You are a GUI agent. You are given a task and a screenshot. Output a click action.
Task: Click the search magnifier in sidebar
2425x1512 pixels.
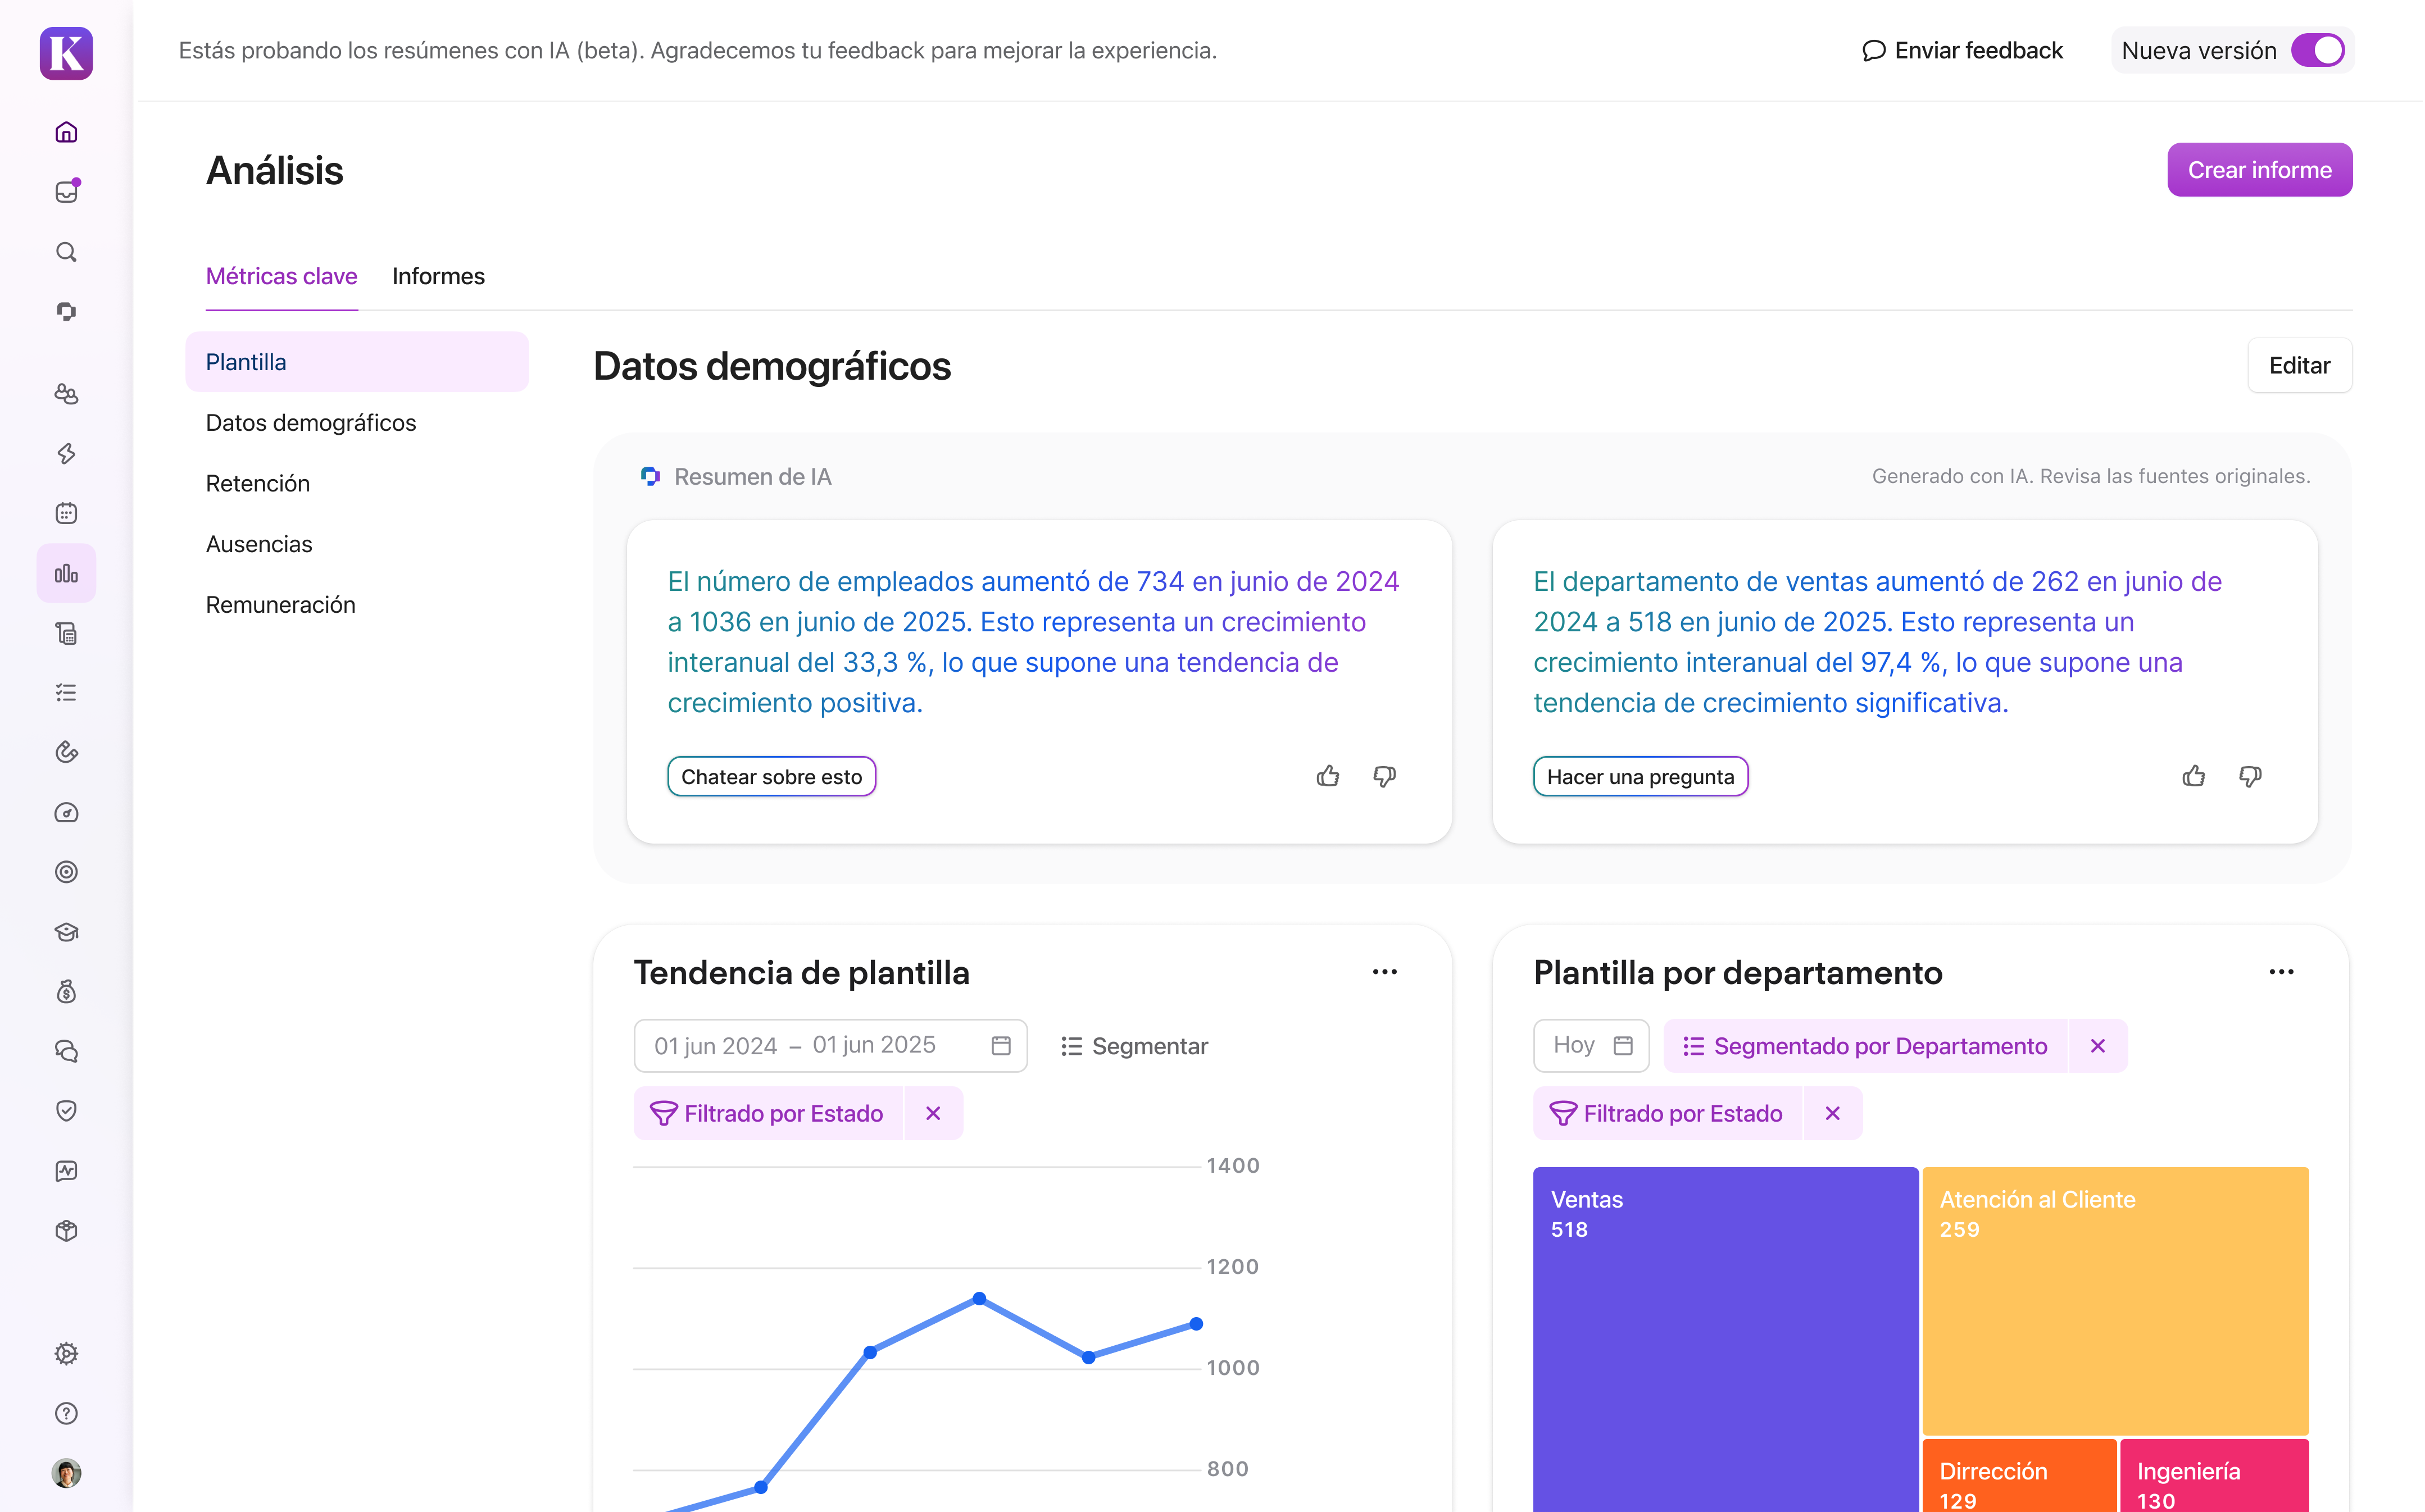66,252
